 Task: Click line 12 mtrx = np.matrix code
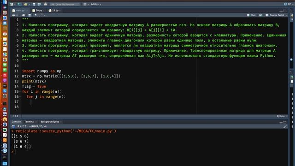(71, 76)
